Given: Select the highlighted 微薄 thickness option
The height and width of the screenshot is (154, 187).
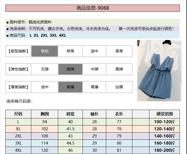Looking at the screenshot, I should (x=70, y=87).
